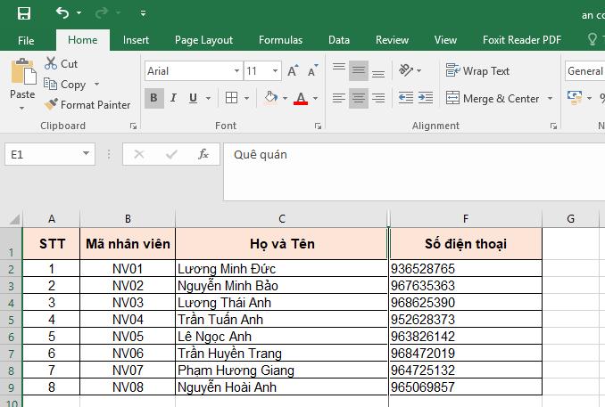Open the Undo history dropdown arrow
605x407 pixels.
pos(79,13)
